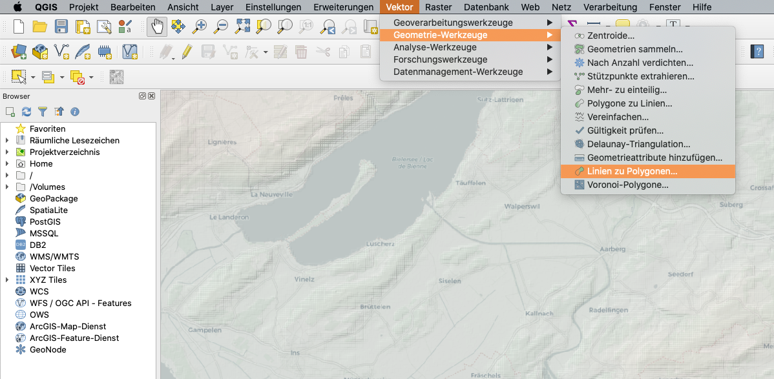This screenshot has width=774, height=379.
Task: Open the Raster menu in menu bar
Action: tap(438, 7)
